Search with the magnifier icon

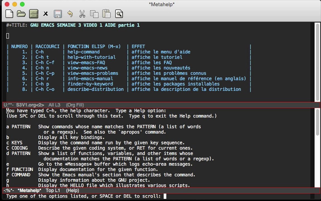click(x=119, y=14)
